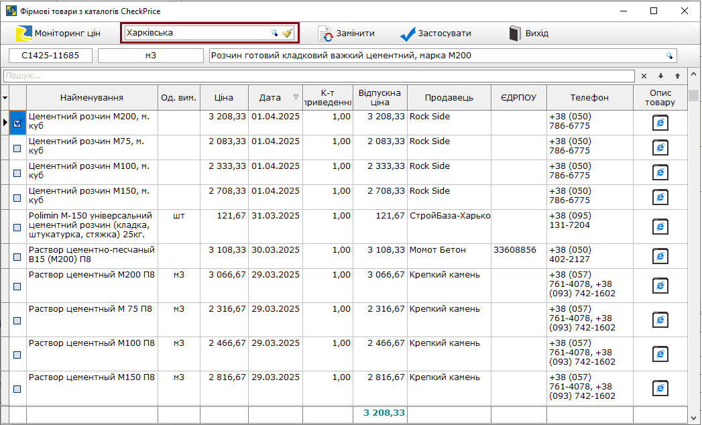Click the Розчин готовий кладковий name field
The image size is (702, 425).
point(443,56)
